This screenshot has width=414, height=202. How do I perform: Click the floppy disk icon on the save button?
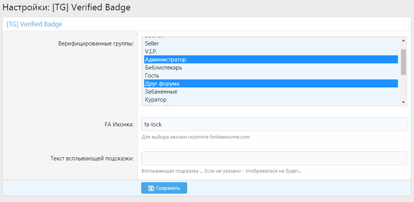(x=151, y=188)
